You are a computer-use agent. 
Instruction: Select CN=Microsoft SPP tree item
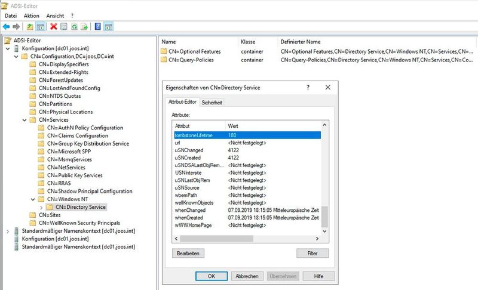(x=69, y=152)
